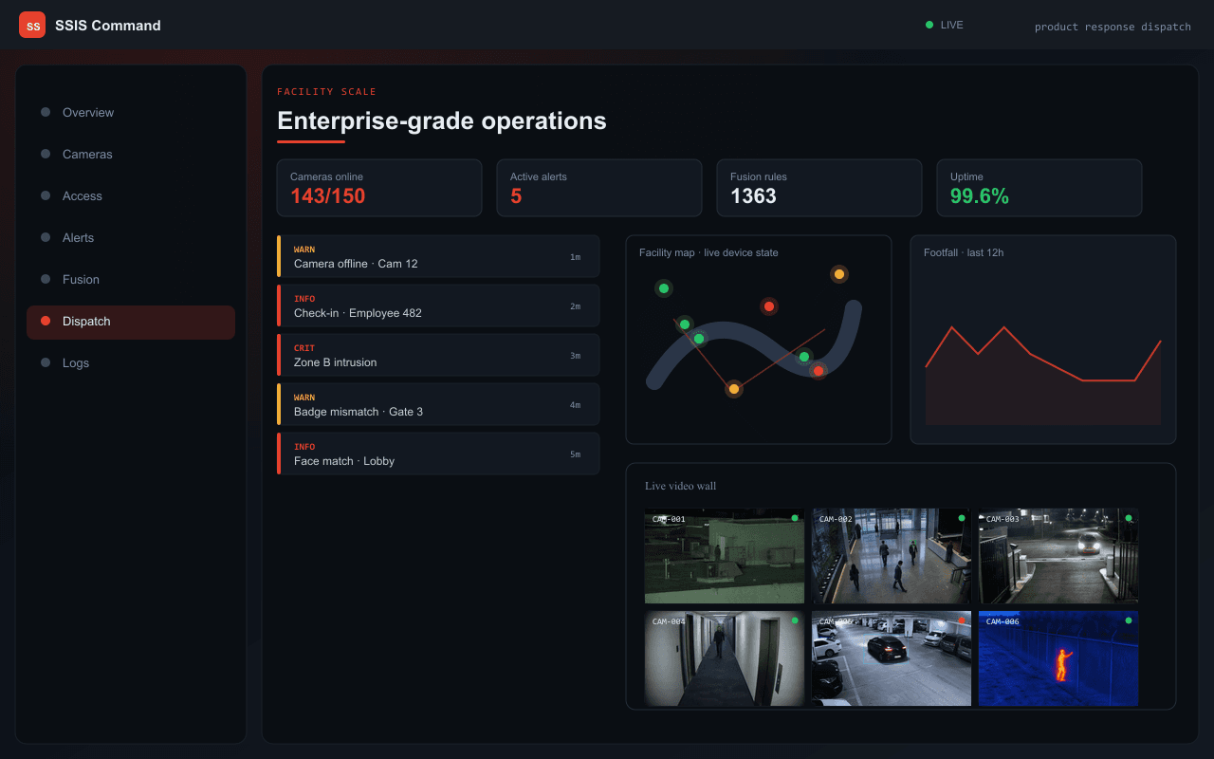
Task: Select the orange map dot where red lines meet
Action: tap(733, 389)
